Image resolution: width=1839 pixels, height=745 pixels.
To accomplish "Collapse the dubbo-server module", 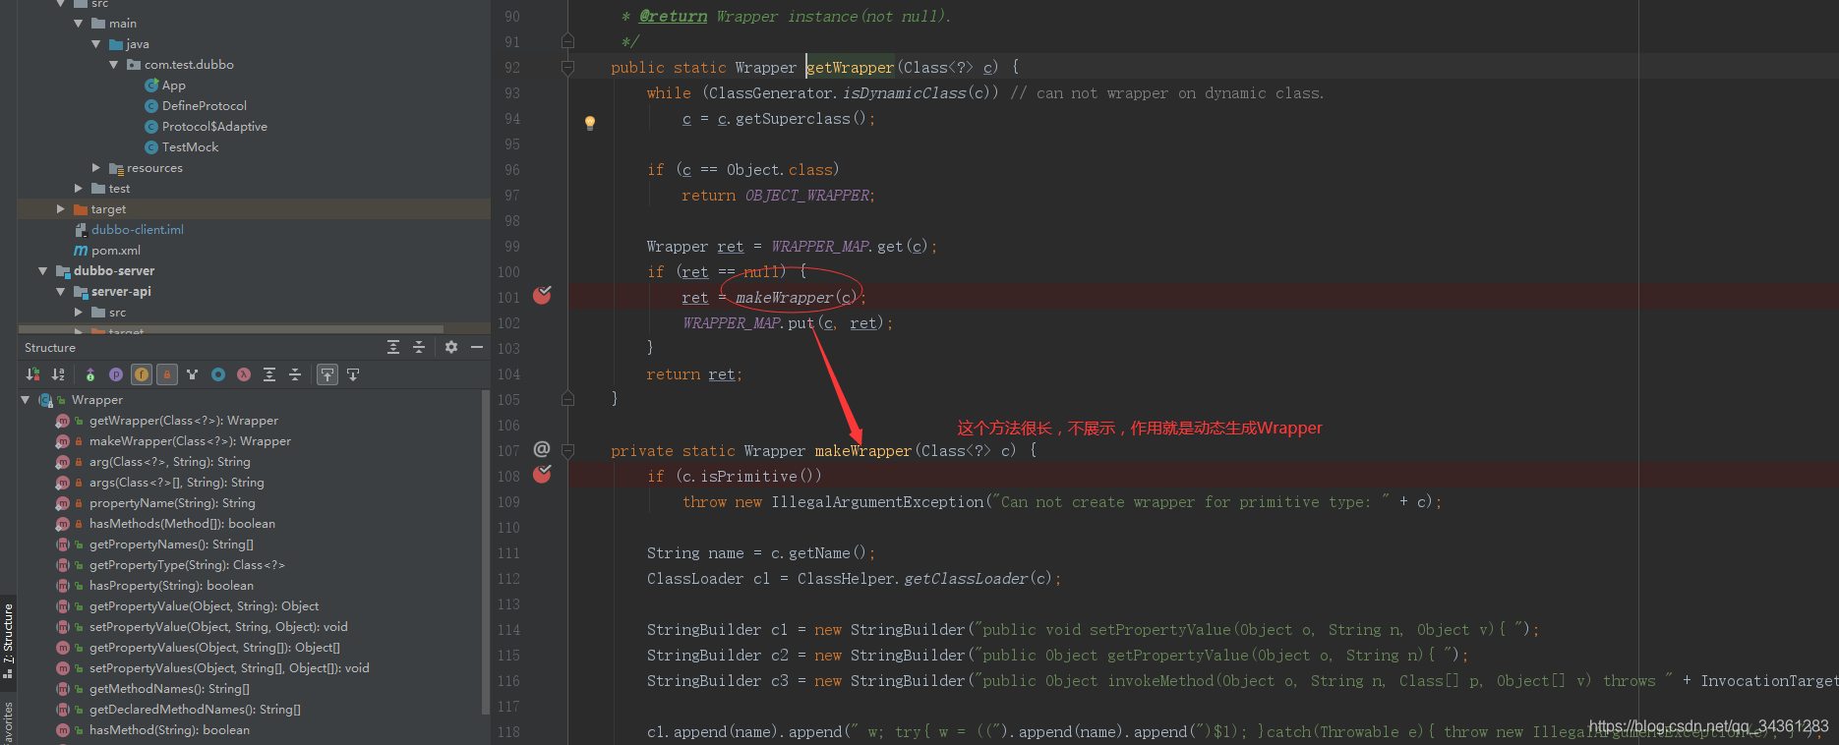I will click(x=43, y=270).
